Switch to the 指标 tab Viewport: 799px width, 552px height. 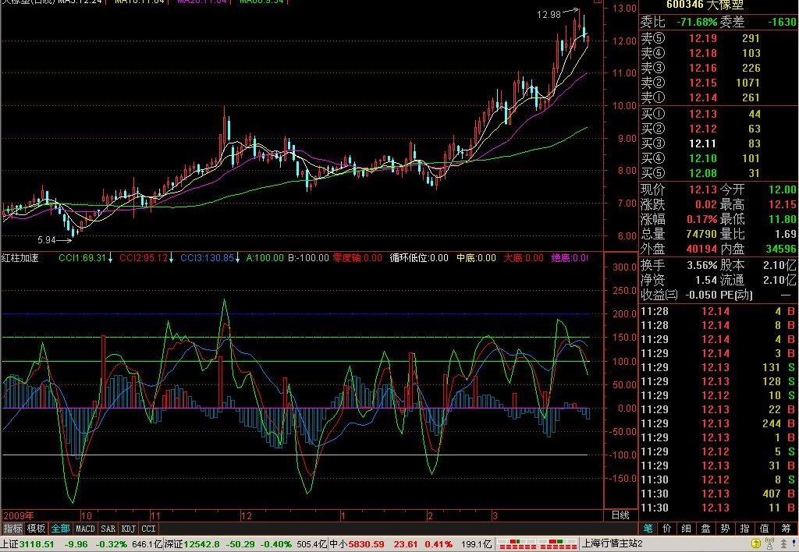click(12, 529)
